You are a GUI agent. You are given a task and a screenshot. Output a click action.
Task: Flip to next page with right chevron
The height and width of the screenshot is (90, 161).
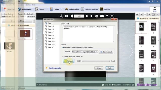click(131, 51)
